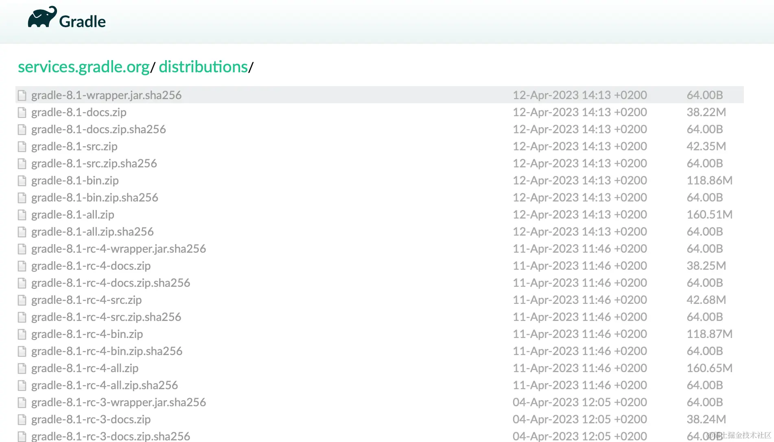
Task: Open gradle-8.1-rc-3-docs.zip.sha256 link
Action: (x=111, y=436)
